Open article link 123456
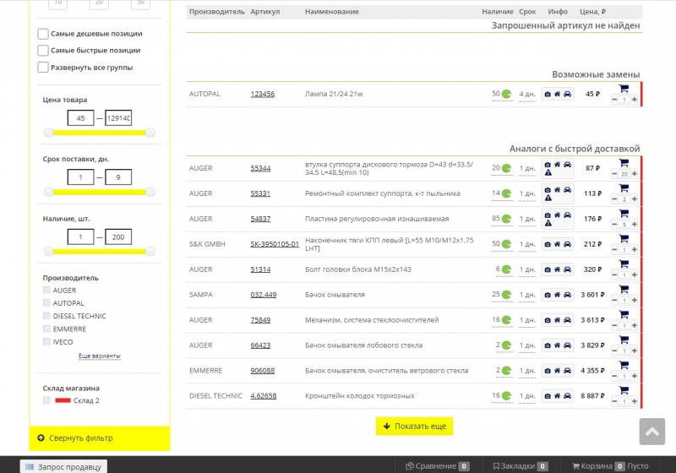 click(x=263, y=94)
